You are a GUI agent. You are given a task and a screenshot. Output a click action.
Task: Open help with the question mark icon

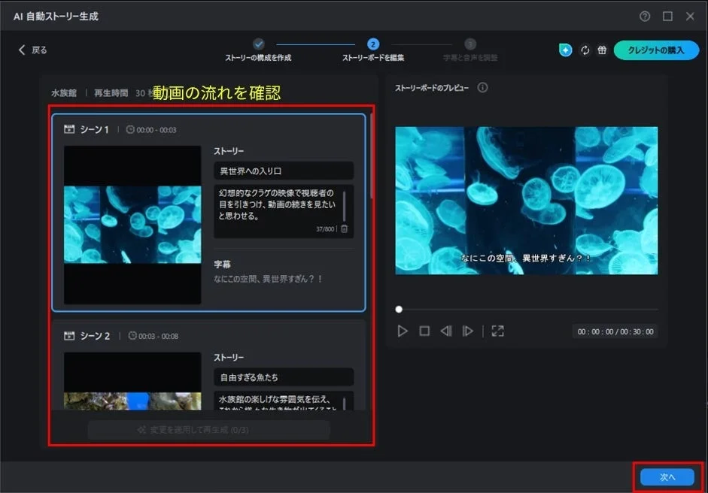pos(645,16)
